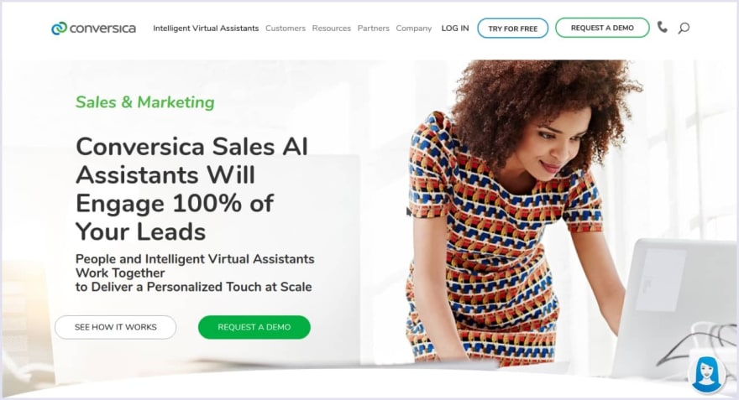Open the phone contact icon
Viewport: 739px width, 400px height.
[663, 28]
